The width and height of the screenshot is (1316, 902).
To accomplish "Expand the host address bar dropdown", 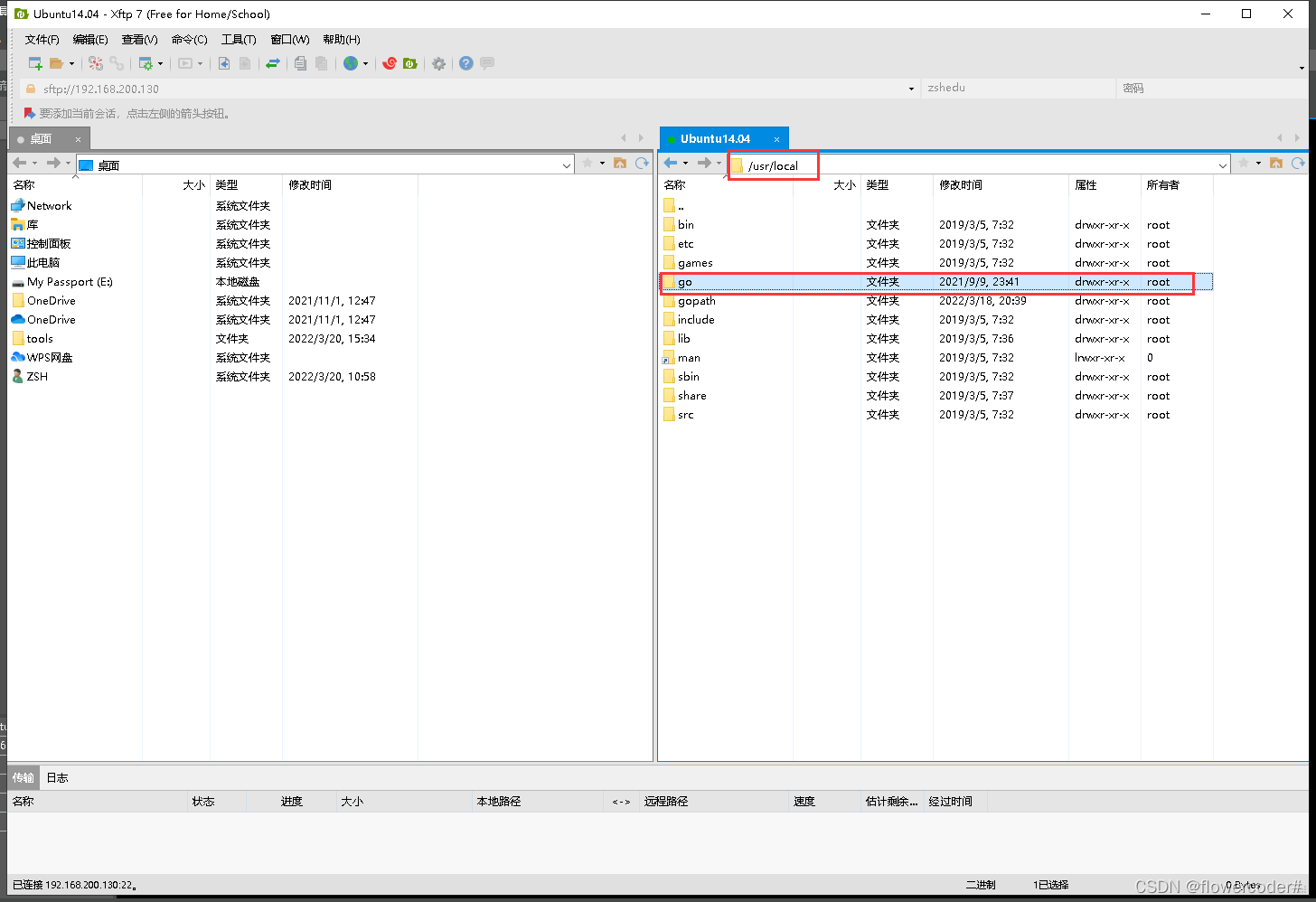I will [x=910, y=89].
